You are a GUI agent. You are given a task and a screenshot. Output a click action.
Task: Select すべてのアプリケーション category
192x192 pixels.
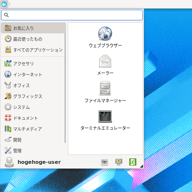[x=33, y=50]
